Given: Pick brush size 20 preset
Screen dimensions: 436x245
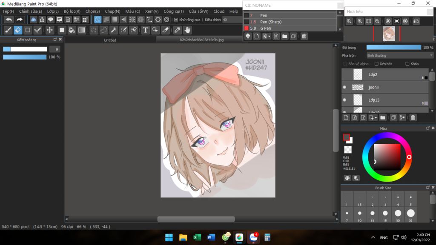Looking at the screenshot, I should click(x=398, y=215).
